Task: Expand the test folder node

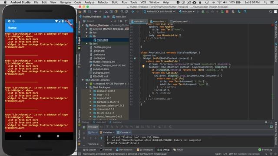Action: [x=86, y=43]
